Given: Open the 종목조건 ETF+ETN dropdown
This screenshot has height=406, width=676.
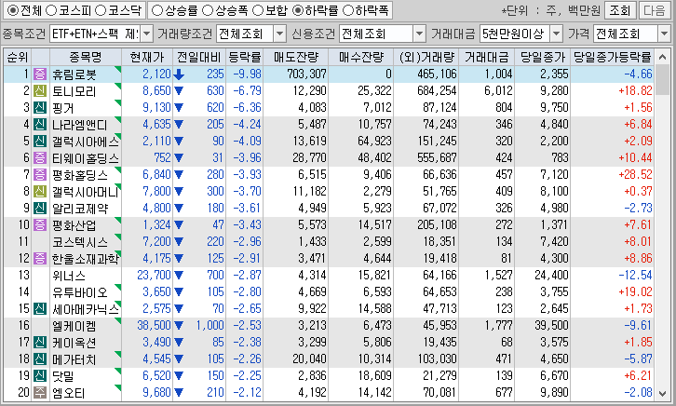Looking at the screenshot, I should coord(147,34).
